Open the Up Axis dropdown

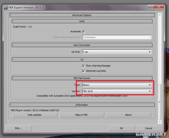pyautogui.click(x=117, y=52)
